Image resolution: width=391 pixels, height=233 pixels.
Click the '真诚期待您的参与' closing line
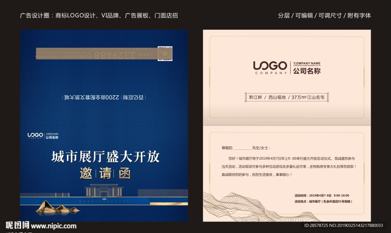pyautogui.click(x=257, y=175)
